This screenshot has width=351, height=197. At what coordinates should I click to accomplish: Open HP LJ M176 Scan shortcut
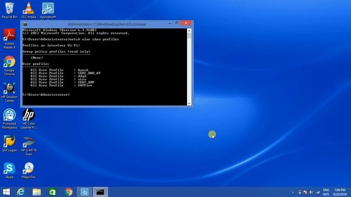[x=29, y=146]
